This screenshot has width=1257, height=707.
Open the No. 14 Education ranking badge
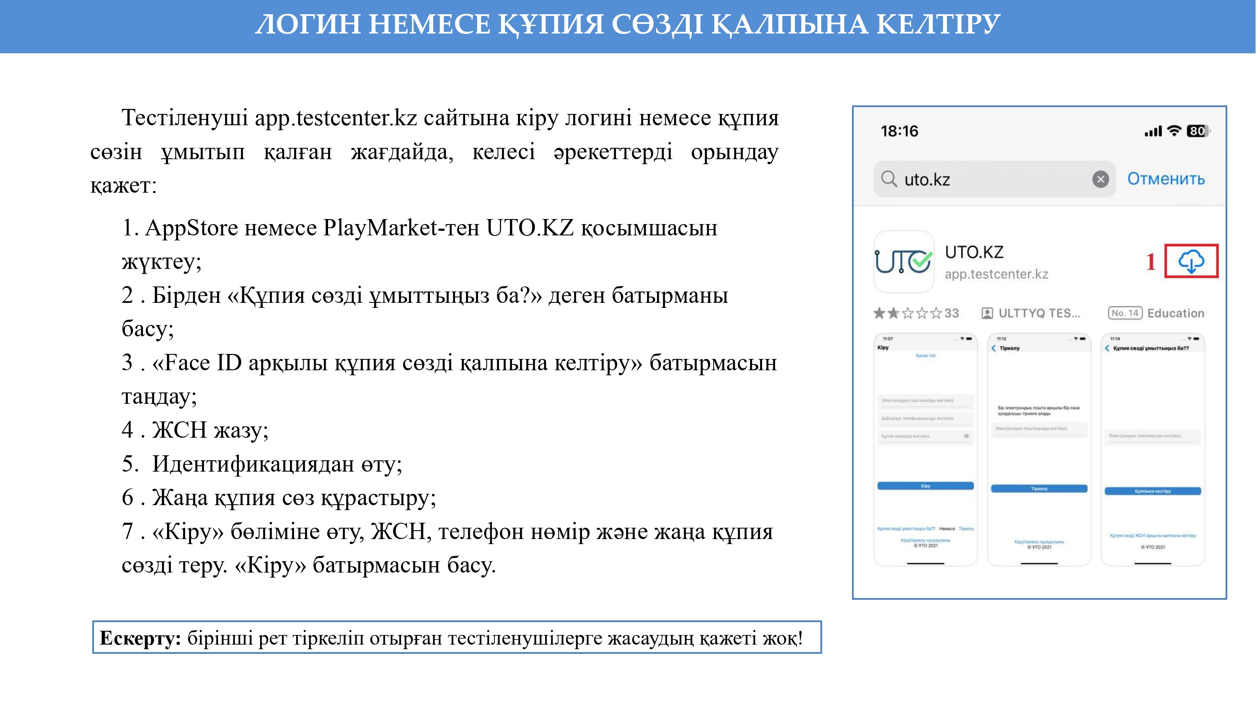(x=1125, y=313)
